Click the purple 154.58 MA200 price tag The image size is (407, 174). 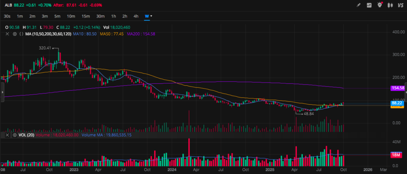pos(397,88)
